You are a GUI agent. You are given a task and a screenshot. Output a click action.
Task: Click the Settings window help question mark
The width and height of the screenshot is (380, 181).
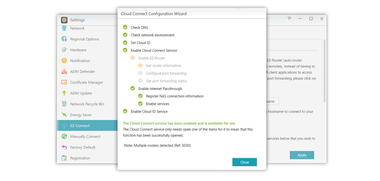tap(289, 19)
